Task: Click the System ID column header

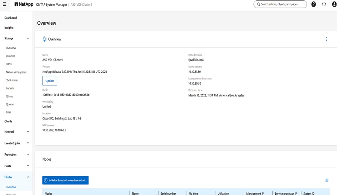Action: pos(309,194)
